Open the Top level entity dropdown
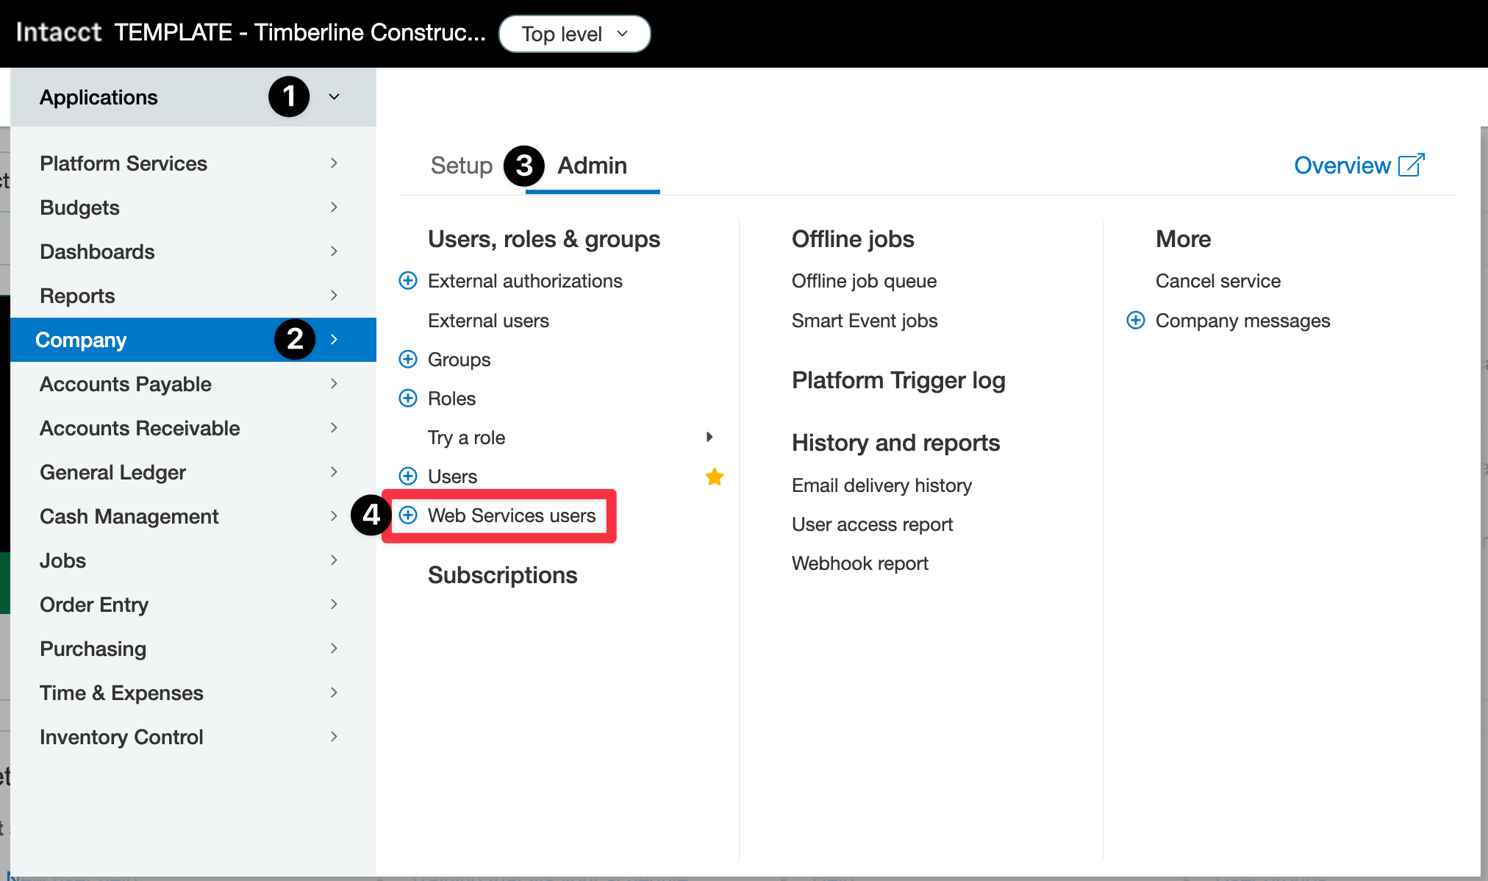The image size is (1488, 881). coord(574,33)
